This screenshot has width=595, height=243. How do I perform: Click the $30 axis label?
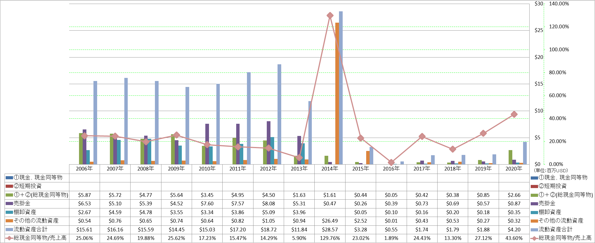[539, 4]
